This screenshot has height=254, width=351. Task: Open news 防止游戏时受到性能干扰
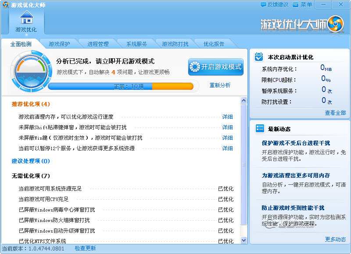click(293, 208)
